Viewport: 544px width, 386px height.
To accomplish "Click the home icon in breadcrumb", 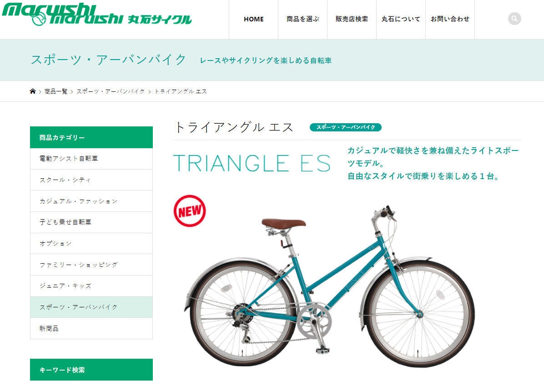I will click(33, 91).
